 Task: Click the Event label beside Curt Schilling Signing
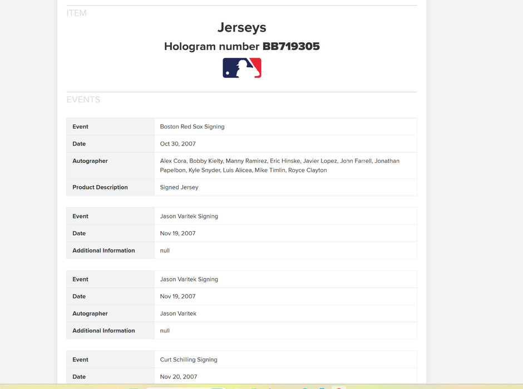(x=80, y=360)
